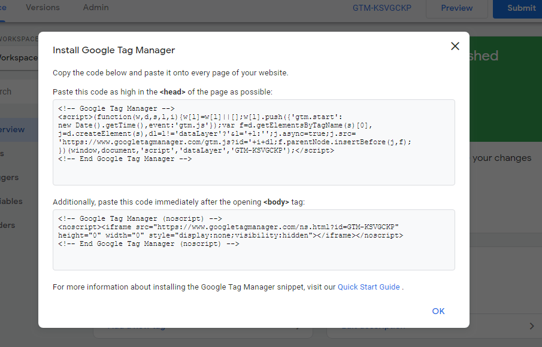
Task: Switch to the Admin tab
Action: coord(96,8)
